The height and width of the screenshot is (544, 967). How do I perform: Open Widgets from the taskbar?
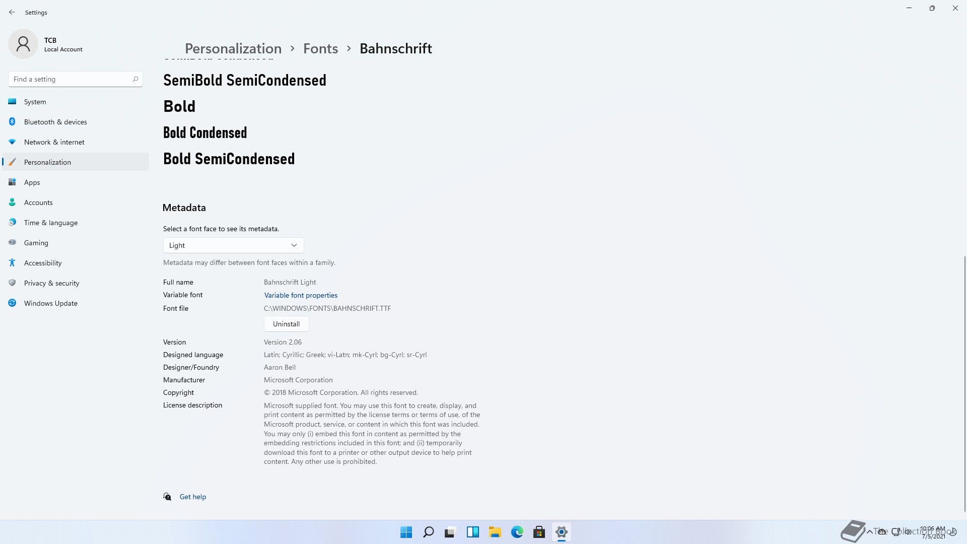(473, 532)
